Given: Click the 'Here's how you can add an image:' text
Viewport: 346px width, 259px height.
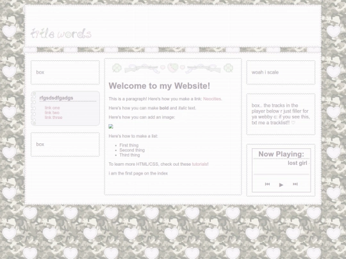Looking at the screenshot, I should tap(142, 118).
